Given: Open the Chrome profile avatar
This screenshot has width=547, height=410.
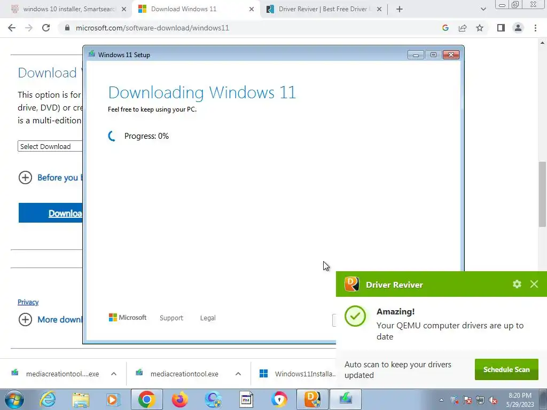Looking at the screenshot, I should [x=518, y=28].
